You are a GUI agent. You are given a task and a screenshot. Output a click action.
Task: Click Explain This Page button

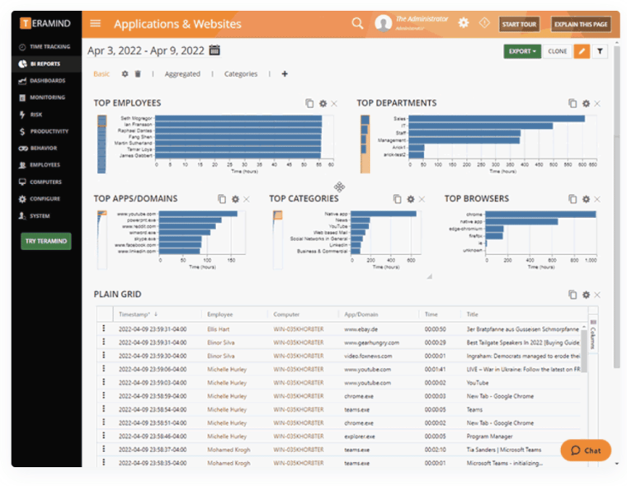pyautogui.click(x=581, y=24)
